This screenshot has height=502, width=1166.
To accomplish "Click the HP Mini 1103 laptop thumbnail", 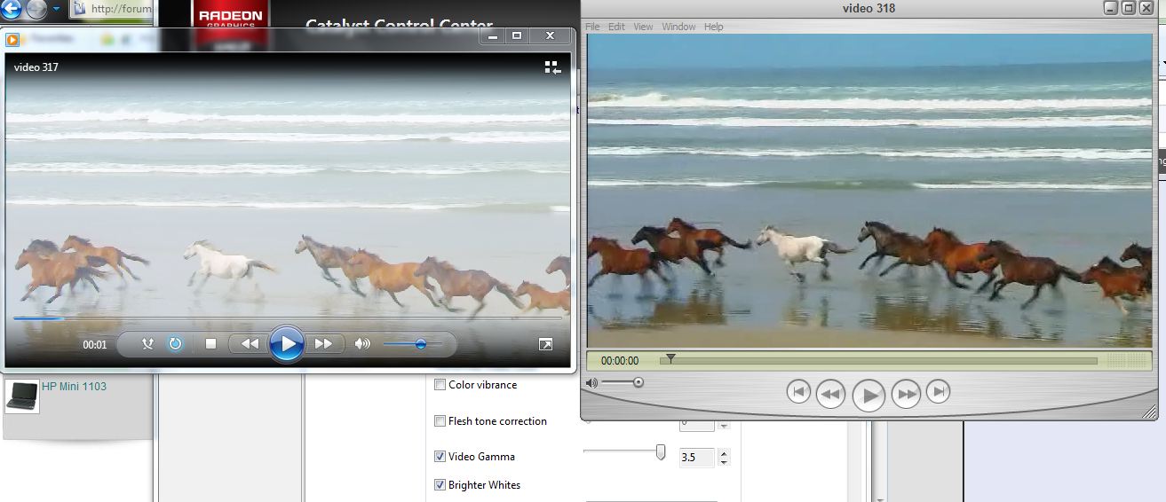I will (22, 396).
